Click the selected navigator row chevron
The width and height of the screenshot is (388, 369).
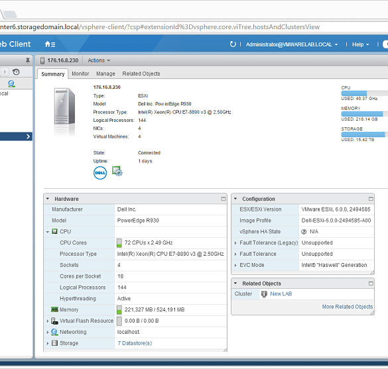point(28,136)
